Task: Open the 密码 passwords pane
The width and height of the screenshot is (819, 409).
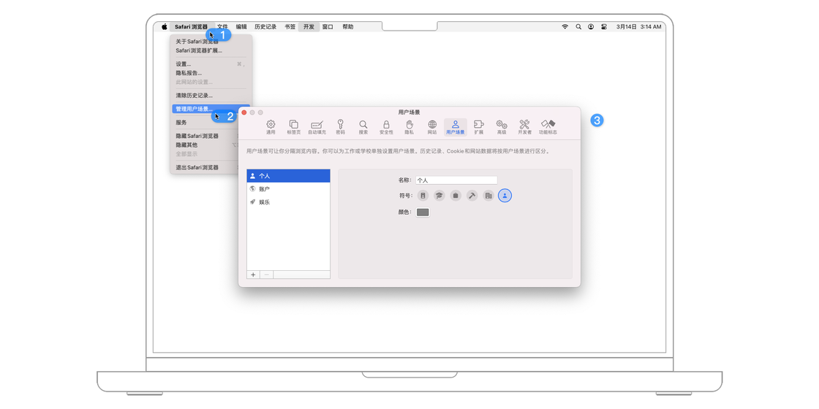Action: coord(340,127)
